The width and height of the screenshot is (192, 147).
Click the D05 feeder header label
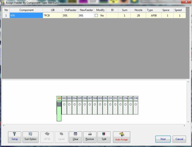click(x=80, y=98)
